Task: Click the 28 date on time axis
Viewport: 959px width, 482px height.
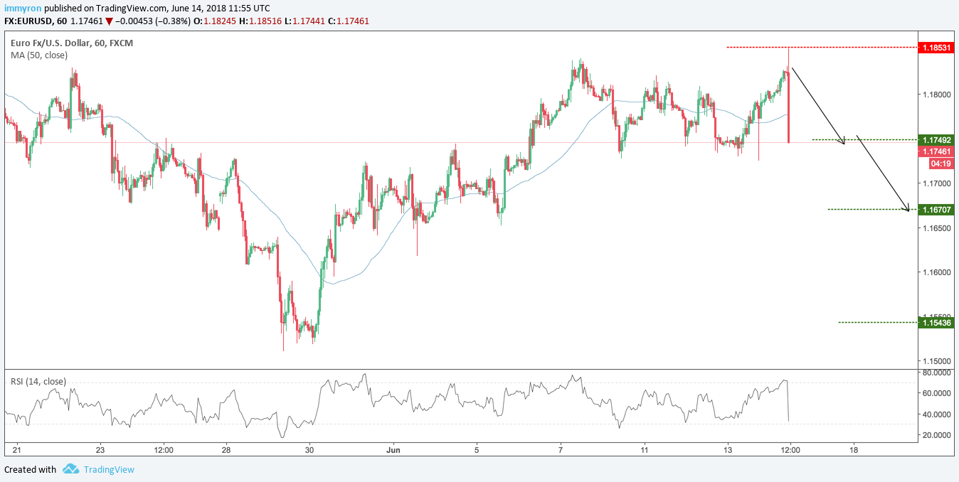Action: pyautogui.click(x=226, y=450)
